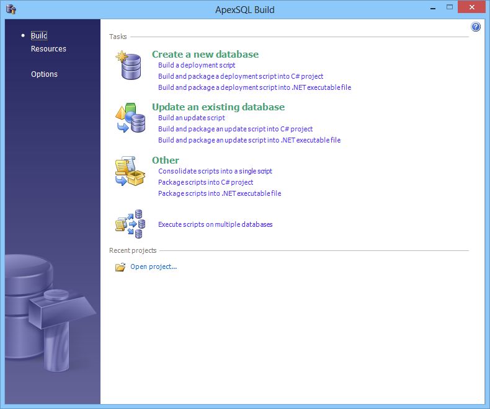Click the help question mark icon
Screen dimensions: 490x409
pyautogui.click(x=475, y=27)
